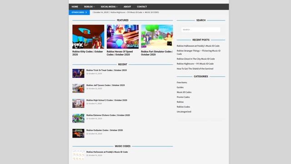Open Roblox Heroes Of Speed Codes title
Screen dimensions: 291x164
tap(120, 53)
